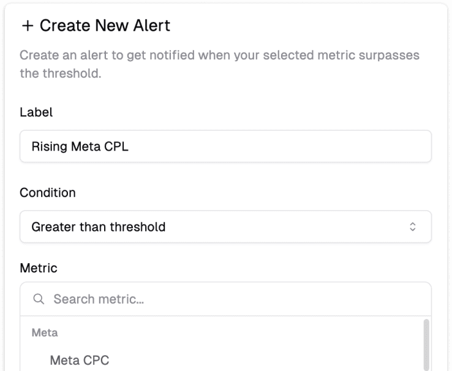This screenshot has height=371, width=452.
Task: Click the Create New Alert heading
Action: (105, 26)
